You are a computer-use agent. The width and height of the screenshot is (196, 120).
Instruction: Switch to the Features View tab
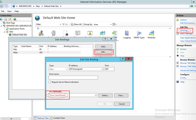pos(42,118)
